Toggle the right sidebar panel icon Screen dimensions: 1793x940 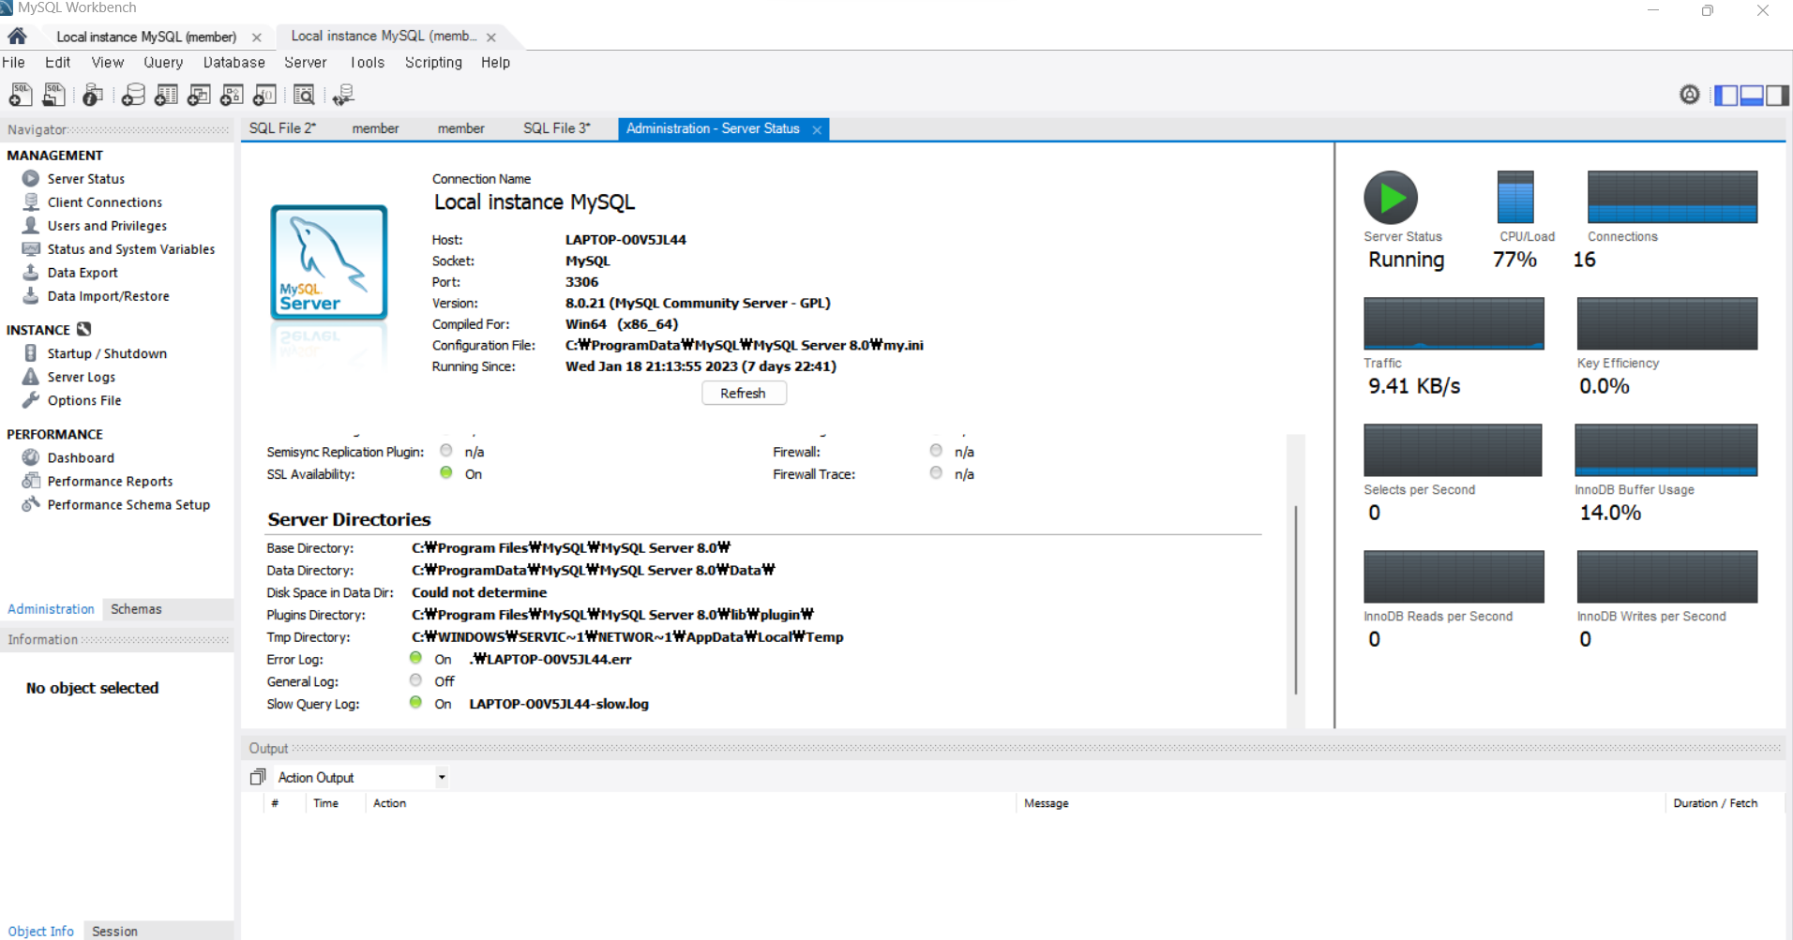[x=1777, y=95]
